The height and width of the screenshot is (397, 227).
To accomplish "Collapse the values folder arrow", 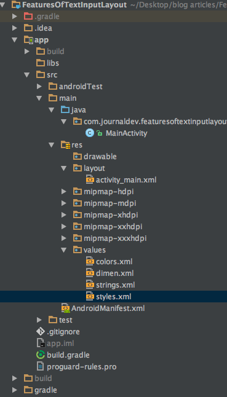I will coord(63,250).
